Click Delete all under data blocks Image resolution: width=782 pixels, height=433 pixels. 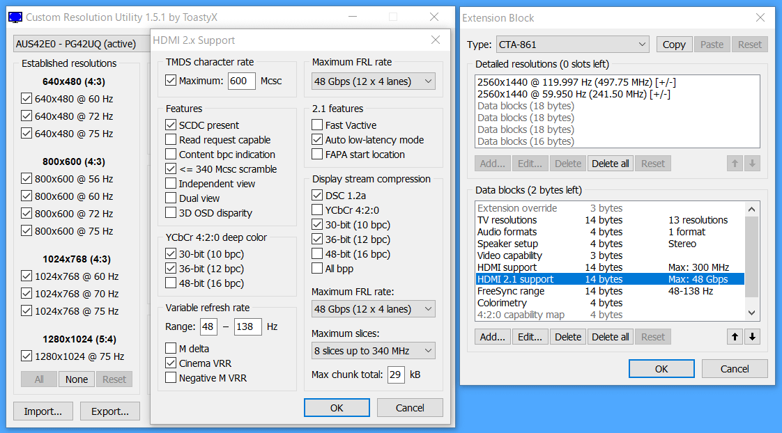coord(611,337)
